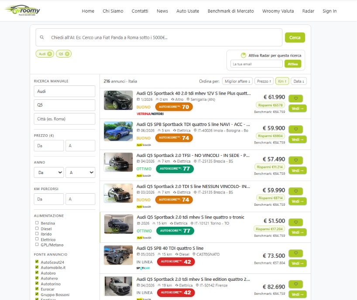Image resolution: width=357 pixels, height=300 pixels.
Task: Click the Prezzo 'Da' field
Action: click(49, 146)
